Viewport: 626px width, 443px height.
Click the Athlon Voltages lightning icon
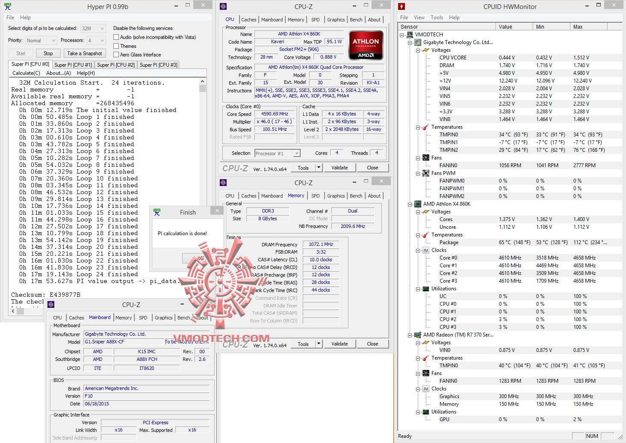coord(425,212)
